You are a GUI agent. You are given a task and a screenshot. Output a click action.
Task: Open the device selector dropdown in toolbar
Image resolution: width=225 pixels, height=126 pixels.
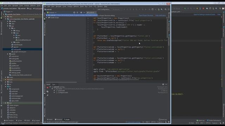(x=117, y=9)
